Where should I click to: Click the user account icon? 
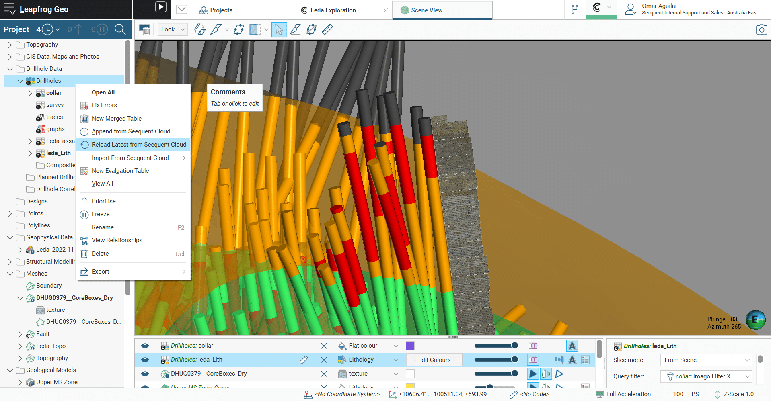pyautogui.click(x=631, y=9)
